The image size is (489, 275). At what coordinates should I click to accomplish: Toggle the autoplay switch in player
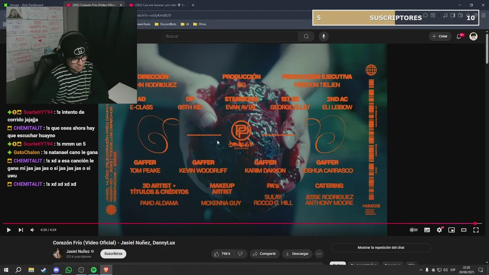(414, 230)
